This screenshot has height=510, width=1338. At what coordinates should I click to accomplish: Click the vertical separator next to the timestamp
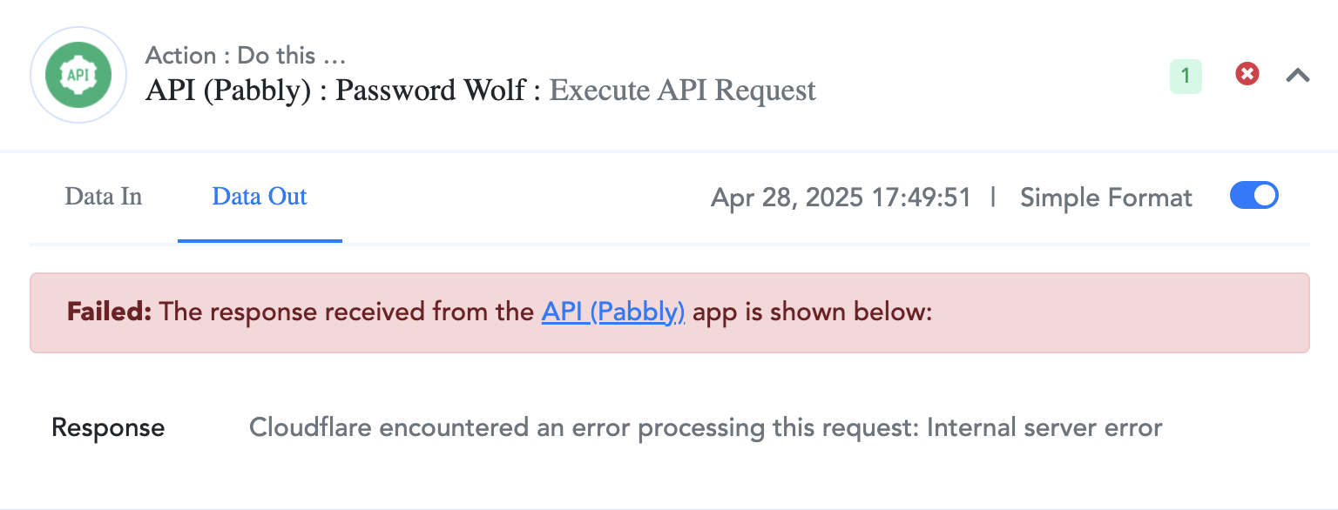pyautogui.click(x=994, y=198)
